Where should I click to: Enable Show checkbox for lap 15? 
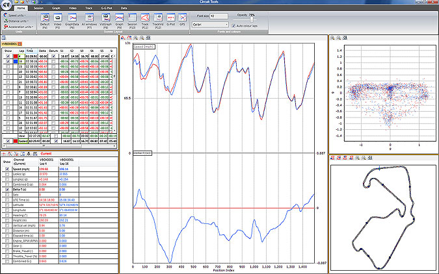coord(8,66)
